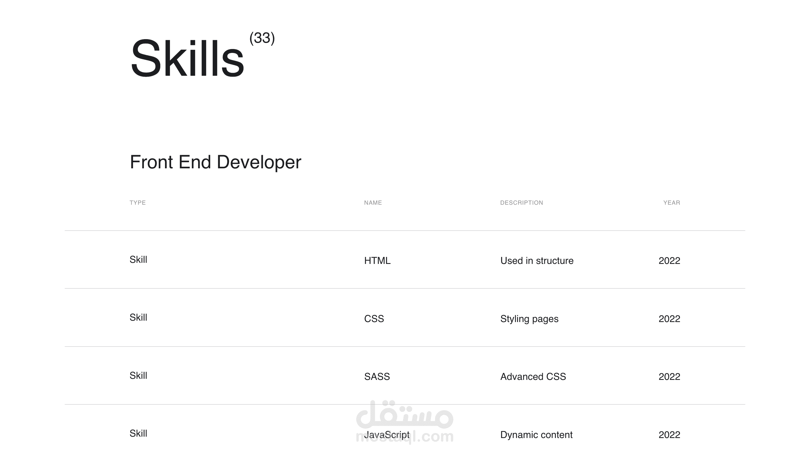This screenshot has width=810, height=454.
Task: Click the Used in structure description
Action: tap(536, 261)
